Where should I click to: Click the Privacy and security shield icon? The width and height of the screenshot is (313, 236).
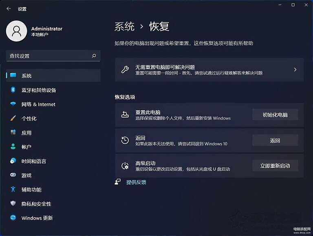[x=13, y=204]
